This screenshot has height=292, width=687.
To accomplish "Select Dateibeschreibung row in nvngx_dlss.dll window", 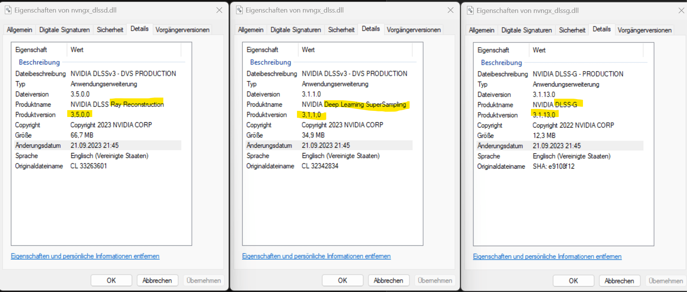I will [329, 73].
